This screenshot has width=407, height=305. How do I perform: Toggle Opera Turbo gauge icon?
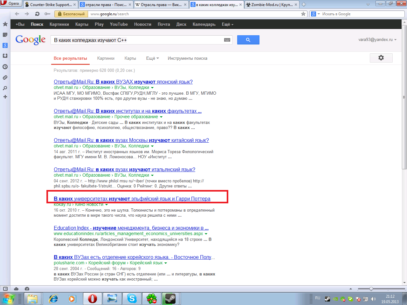(x=27, y=289)
